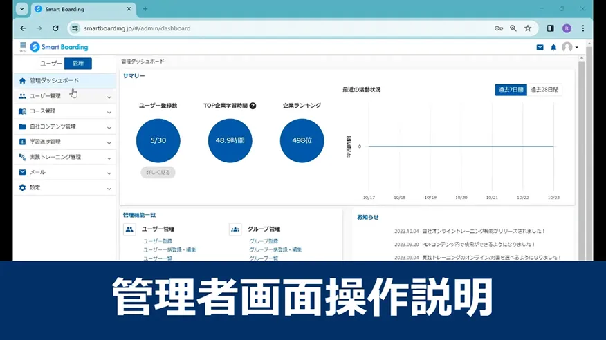Image resolution: width=606 pixels, height=340 pixels.
Task: Bookmark this page with the star icon
Action: (x=528, y=28)
